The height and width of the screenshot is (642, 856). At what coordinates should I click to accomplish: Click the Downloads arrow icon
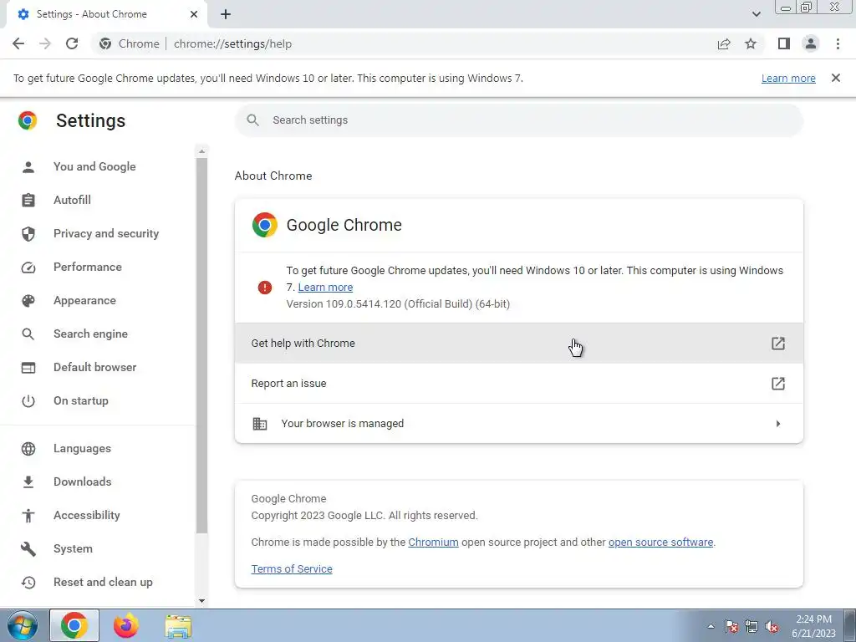(x=28, y=482)
